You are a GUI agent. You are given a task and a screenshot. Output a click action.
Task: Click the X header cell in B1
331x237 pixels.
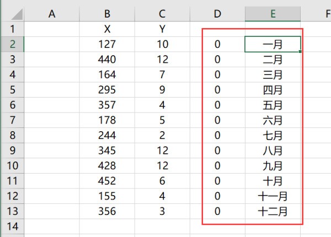coord(106,29)
